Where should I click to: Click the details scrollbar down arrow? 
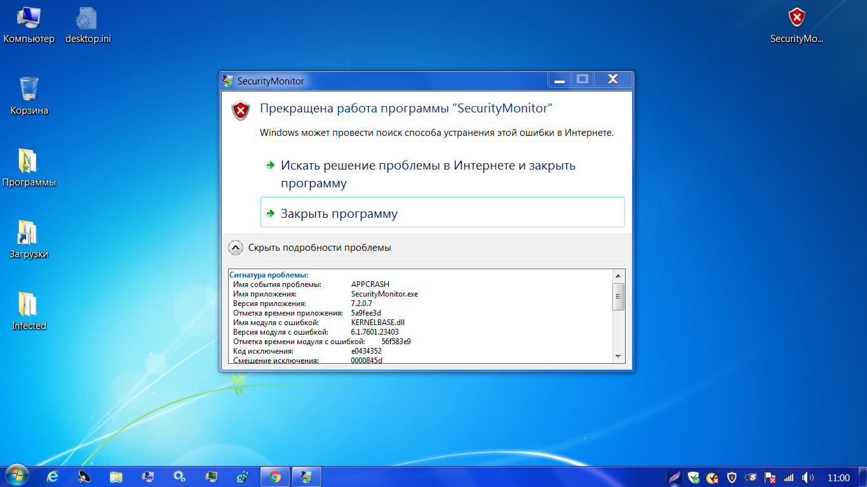pos(619,357)
